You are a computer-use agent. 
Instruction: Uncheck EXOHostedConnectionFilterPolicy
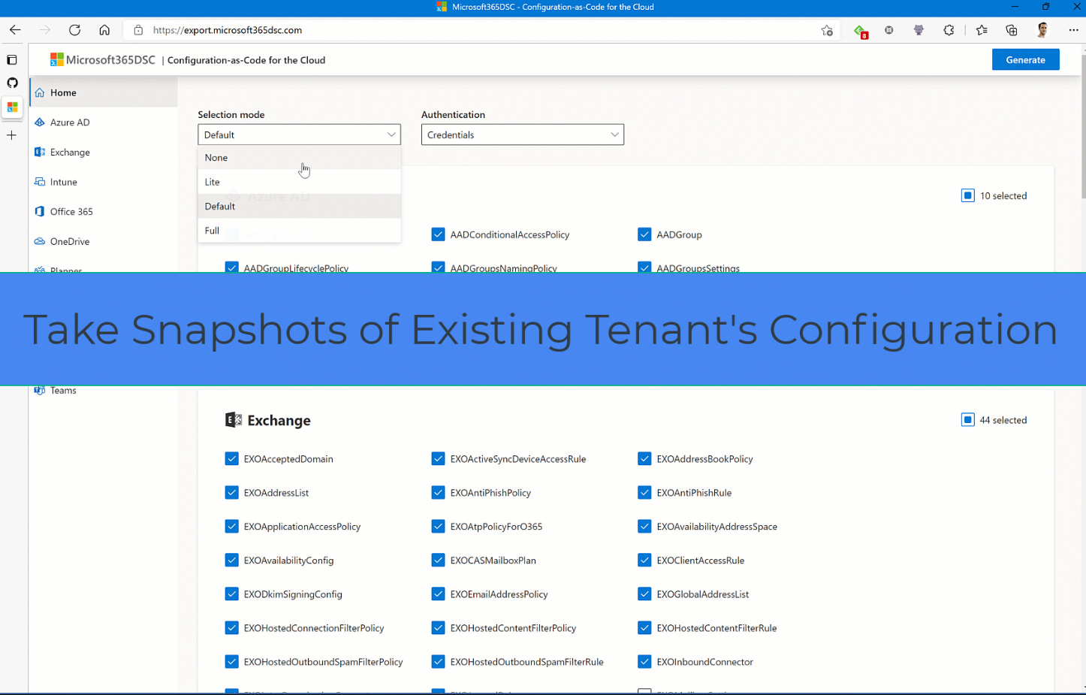pos(231,628)
